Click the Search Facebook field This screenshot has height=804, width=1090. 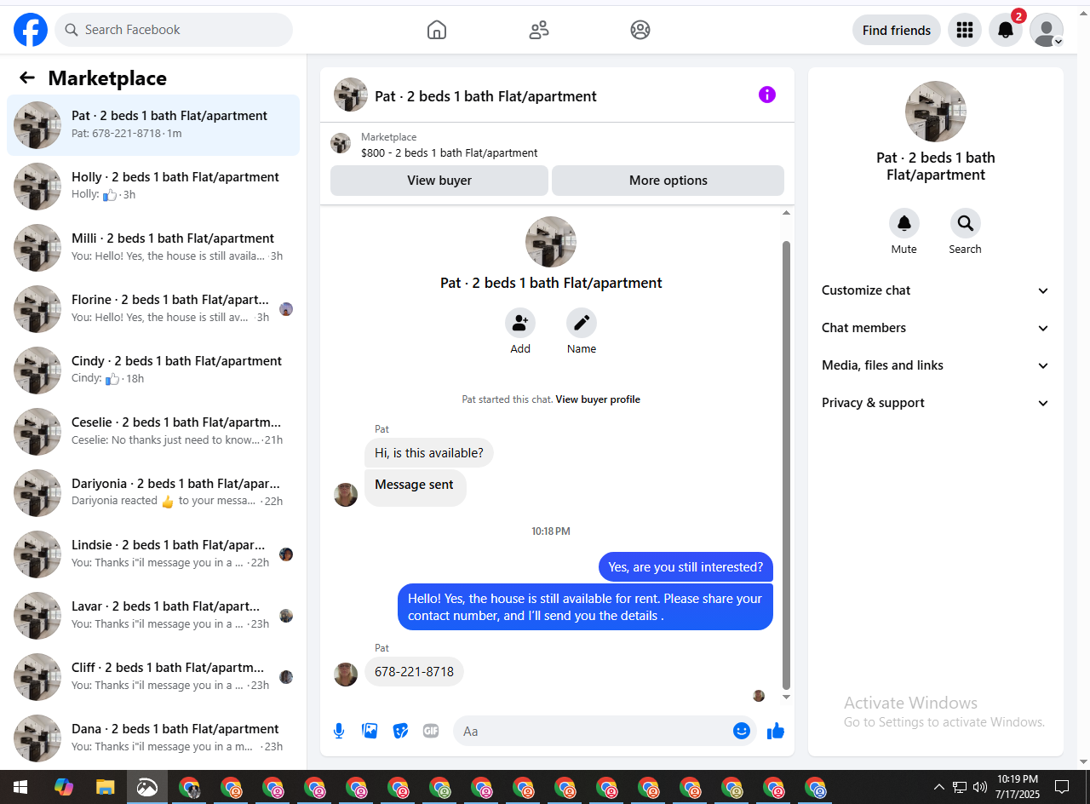point(174,30)
